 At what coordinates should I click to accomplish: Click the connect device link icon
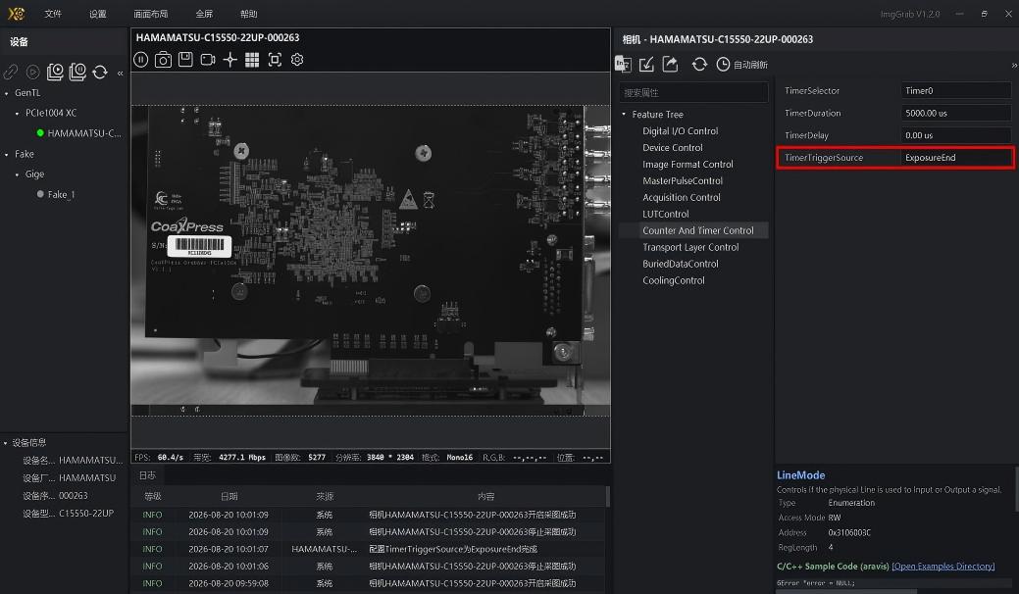(11, 72)
